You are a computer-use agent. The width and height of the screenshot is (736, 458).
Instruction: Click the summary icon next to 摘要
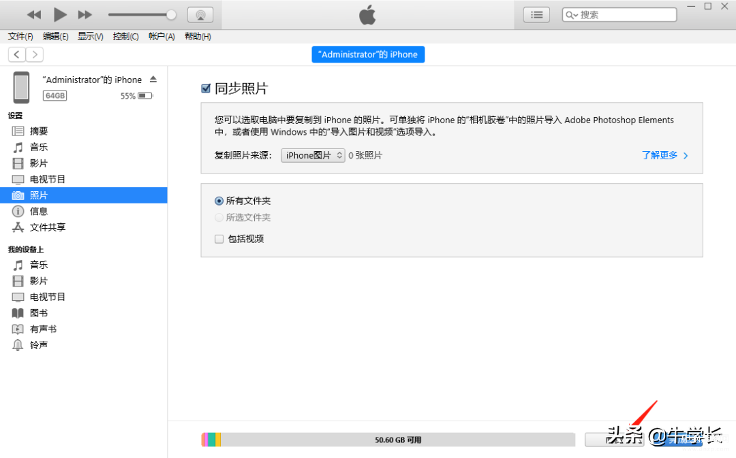tap(18, 131)
